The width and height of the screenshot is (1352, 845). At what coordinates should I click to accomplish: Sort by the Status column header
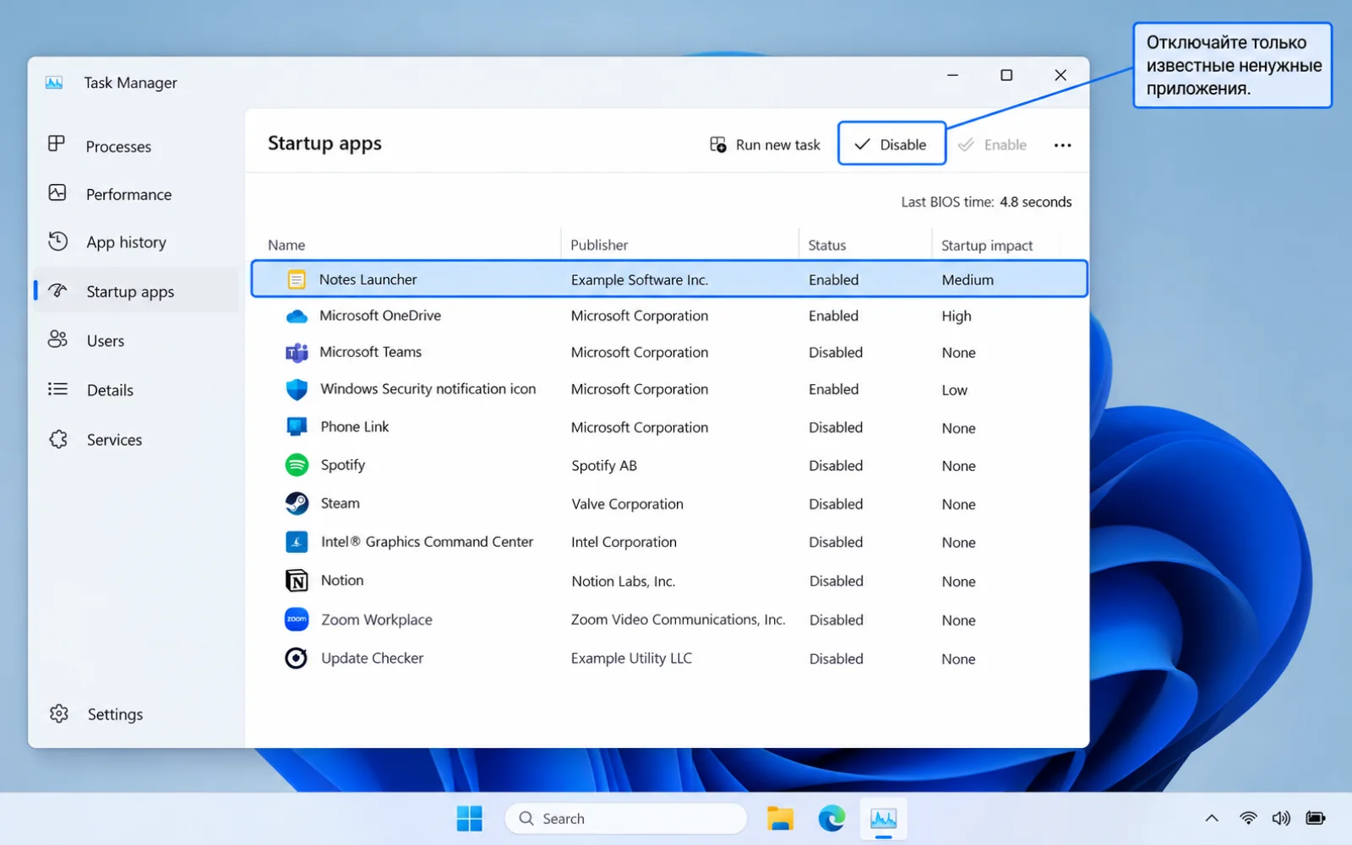(826, 245)
